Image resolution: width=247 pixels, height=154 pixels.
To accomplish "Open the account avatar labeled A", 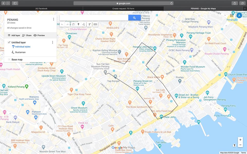I will coord(239,15).
